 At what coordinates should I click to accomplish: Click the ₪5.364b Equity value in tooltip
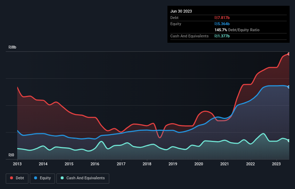click(x=222, y=24)
